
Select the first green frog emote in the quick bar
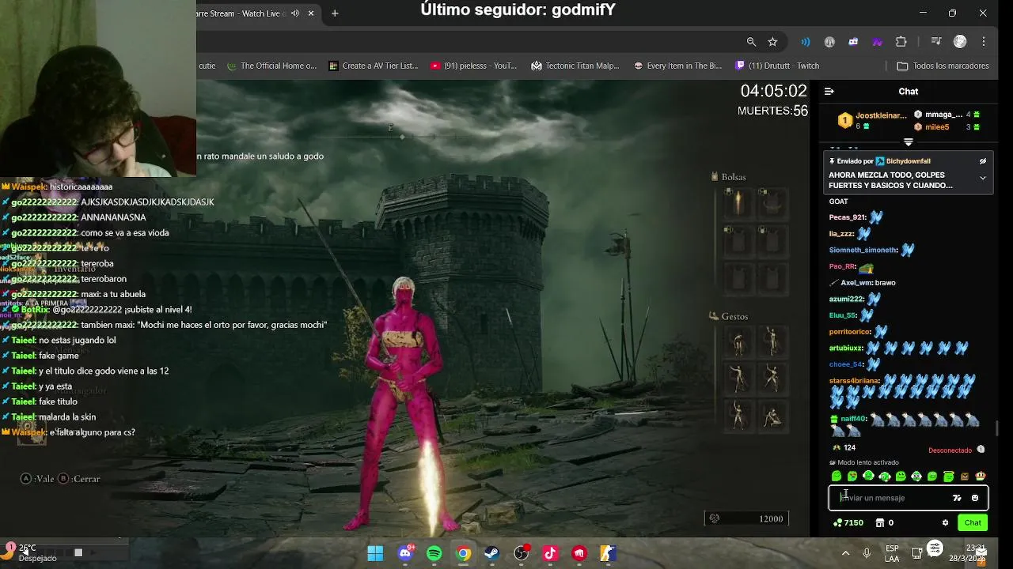pos(837,476)
